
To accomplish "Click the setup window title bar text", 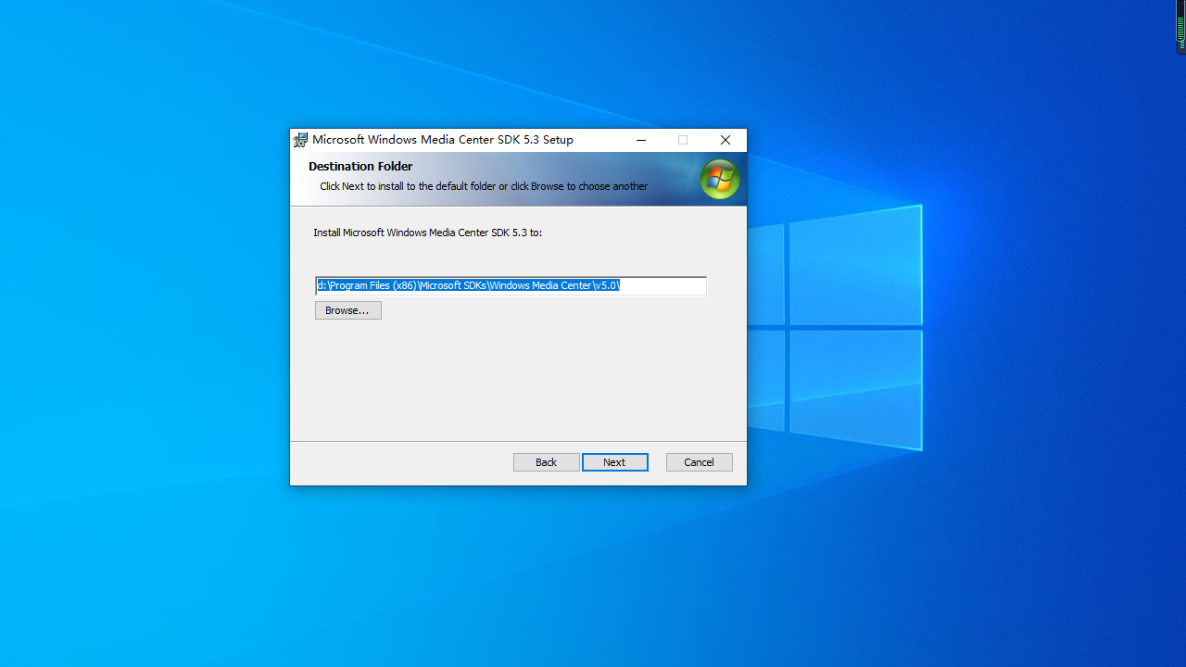I will tap(442, 140).
